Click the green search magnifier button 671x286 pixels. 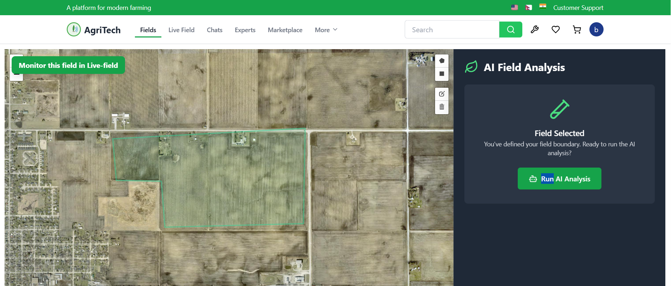(x=511, y=30)
